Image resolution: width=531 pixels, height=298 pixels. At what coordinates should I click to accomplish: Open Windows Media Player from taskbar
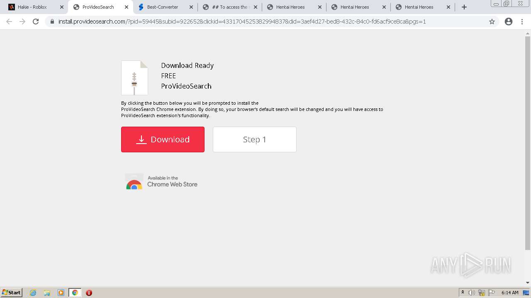[61, 293]
